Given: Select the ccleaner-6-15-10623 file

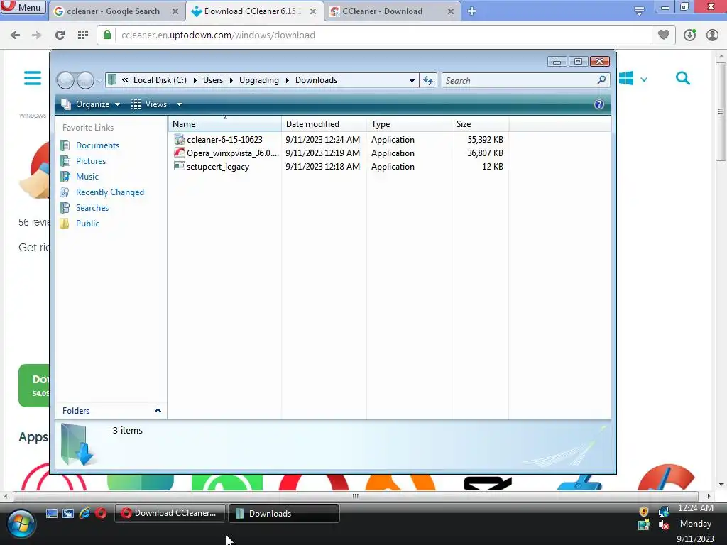Looking at the screenshot, I should tap(224, 140).
